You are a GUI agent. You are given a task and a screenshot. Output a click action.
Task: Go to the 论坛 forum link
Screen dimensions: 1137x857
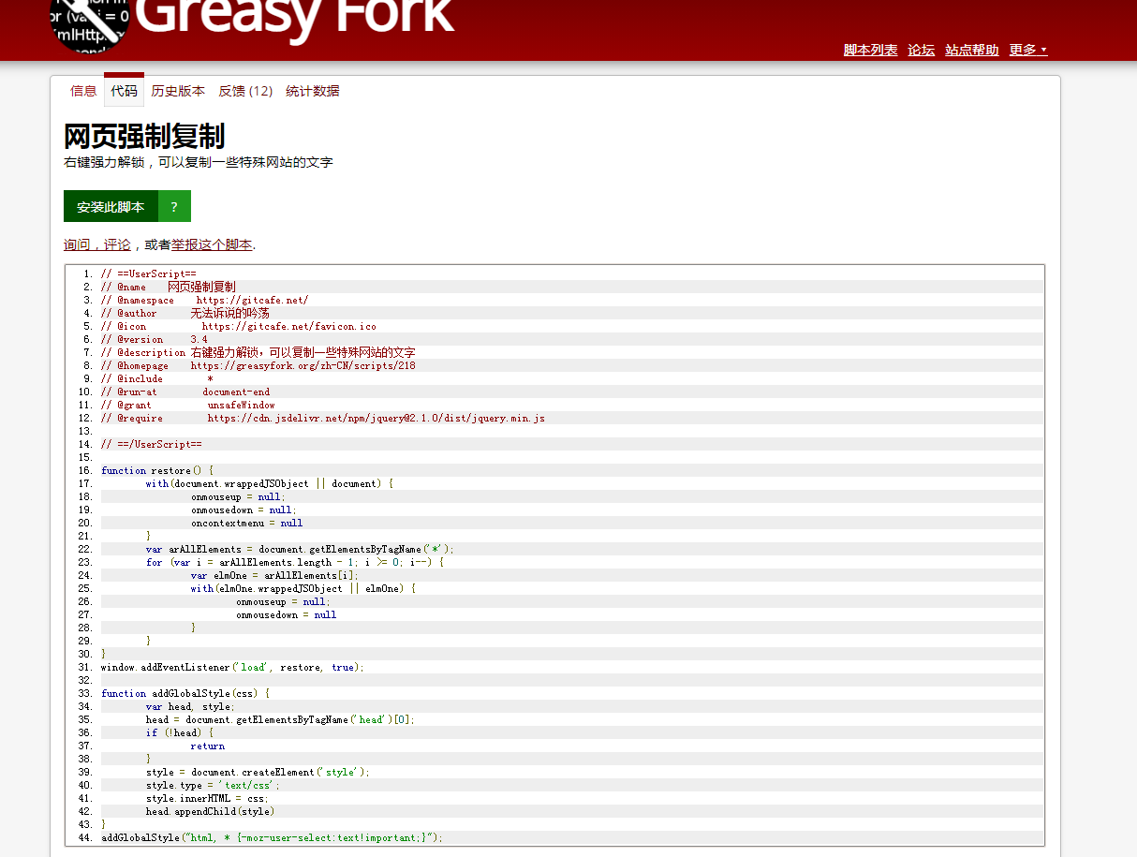point(921,51)
